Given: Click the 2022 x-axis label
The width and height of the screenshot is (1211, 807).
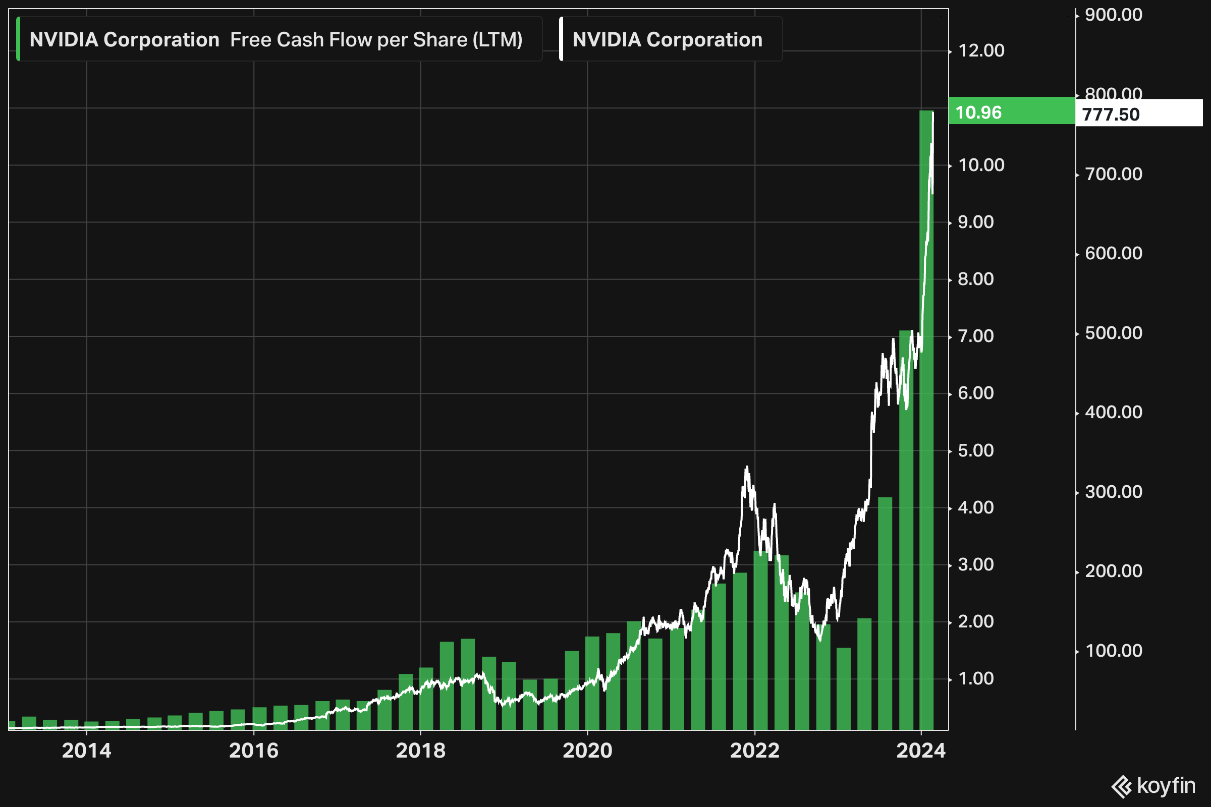Looking at the screenshot, I should [x=755, y=751].
